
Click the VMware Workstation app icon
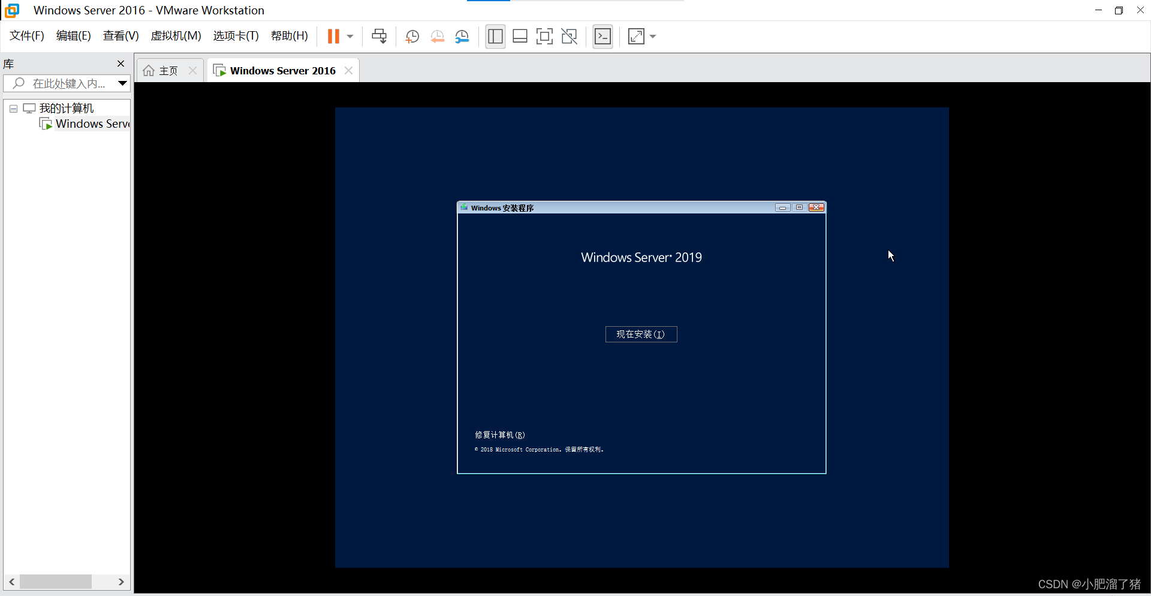click(x=12, y=10)
